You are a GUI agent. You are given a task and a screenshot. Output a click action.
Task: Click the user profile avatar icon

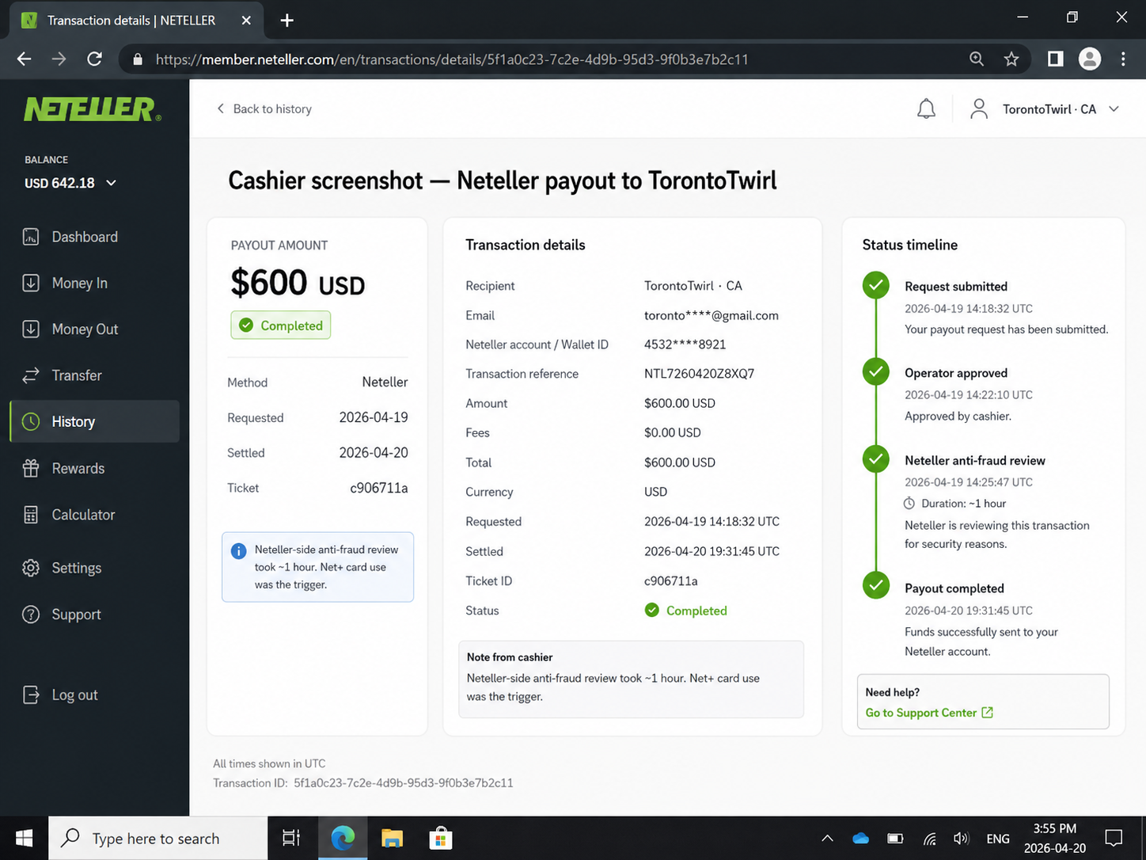pos(979,109)
